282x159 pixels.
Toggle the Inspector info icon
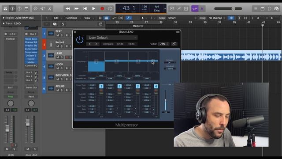pyautogui.click(x=12, y=8)
